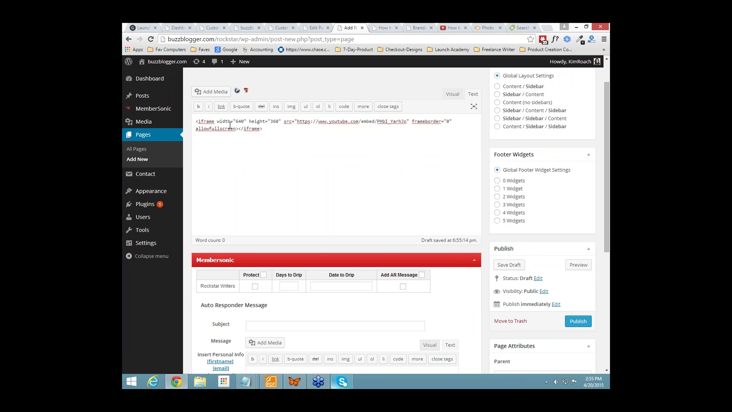
Task: Go back in browser
Action: coord(129,39)
